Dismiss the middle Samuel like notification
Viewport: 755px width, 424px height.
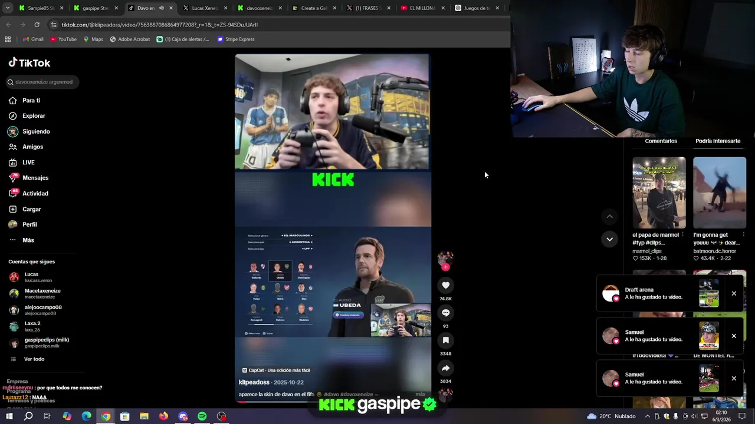point(734,336)
